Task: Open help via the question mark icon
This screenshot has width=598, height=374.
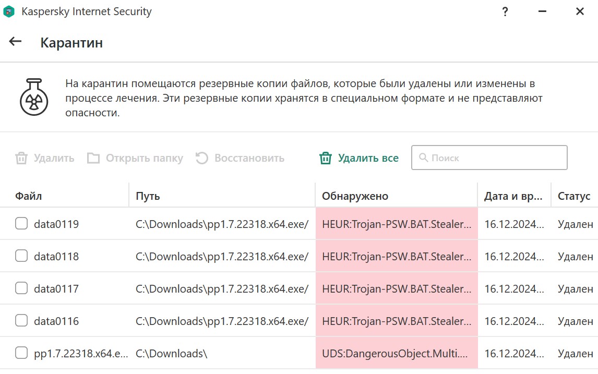Action: 505,11
